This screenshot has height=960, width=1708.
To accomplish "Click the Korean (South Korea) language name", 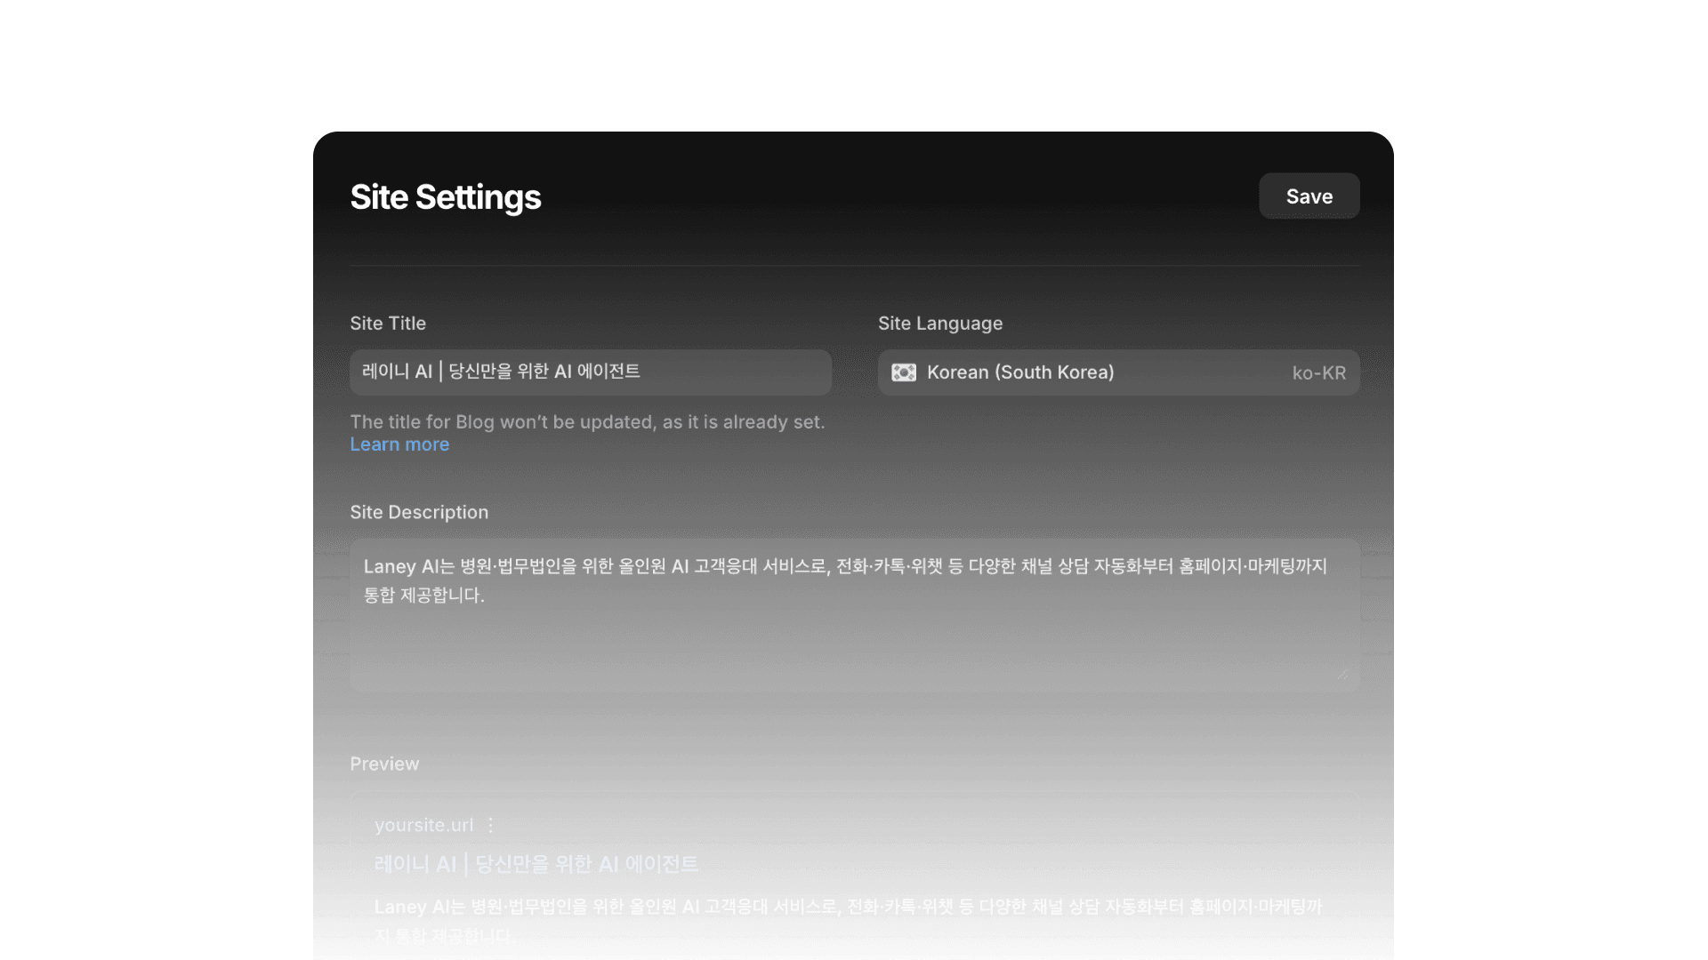I will [x=1019, y=372].
